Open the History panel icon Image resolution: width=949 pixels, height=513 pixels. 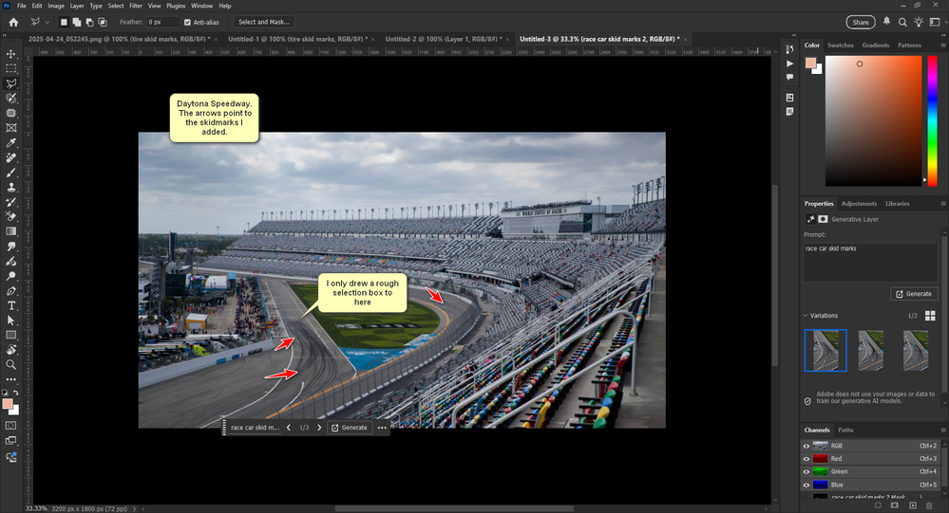[x=789, y=49]
